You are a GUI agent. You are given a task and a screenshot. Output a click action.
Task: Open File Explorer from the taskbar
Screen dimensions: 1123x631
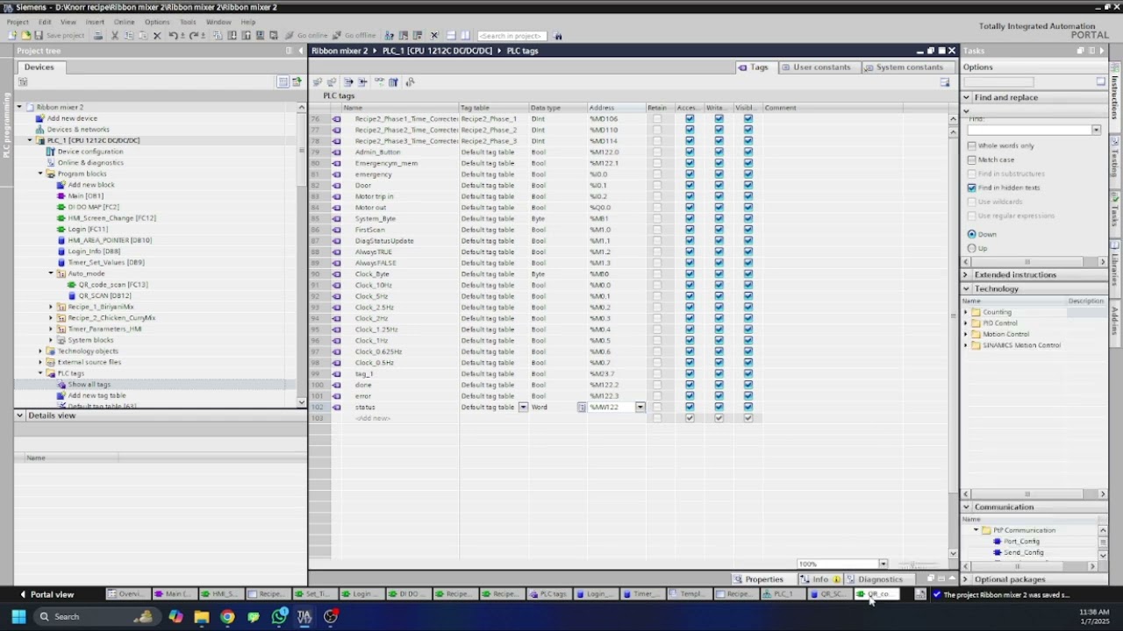pos(202,617)
